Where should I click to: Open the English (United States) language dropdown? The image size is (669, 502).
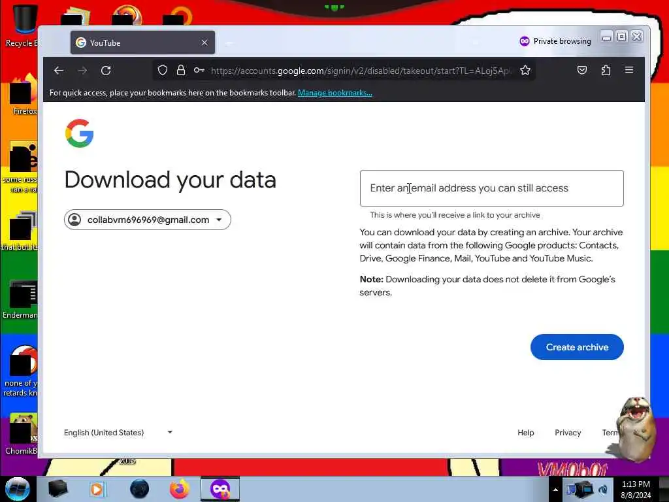[x=118, y=433]
